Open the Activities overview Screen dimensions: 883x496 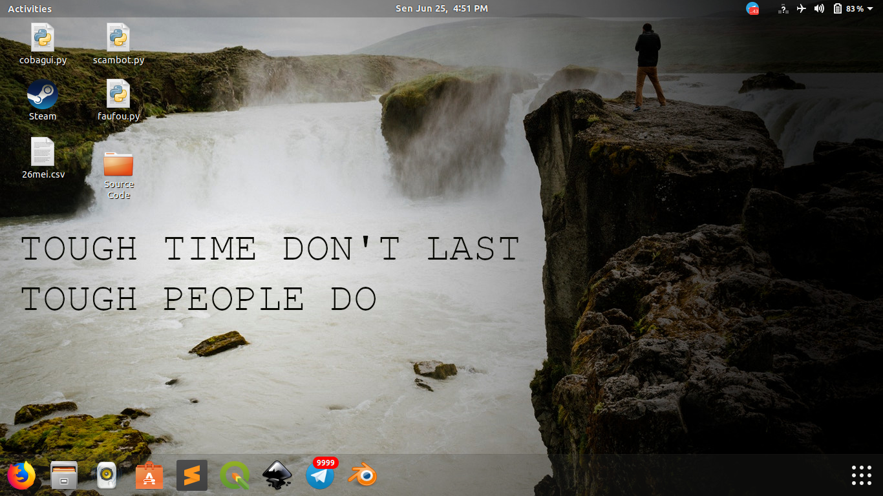tap(30, 8)
